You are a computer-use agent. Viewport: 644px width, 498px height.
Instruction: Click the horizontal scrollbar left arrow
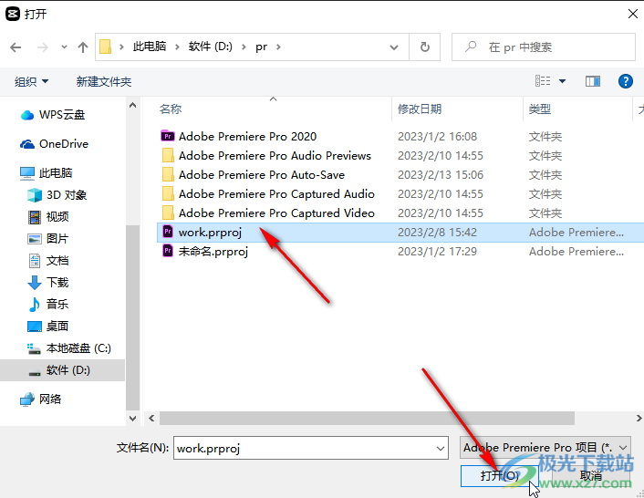click(x=151, y=419)
